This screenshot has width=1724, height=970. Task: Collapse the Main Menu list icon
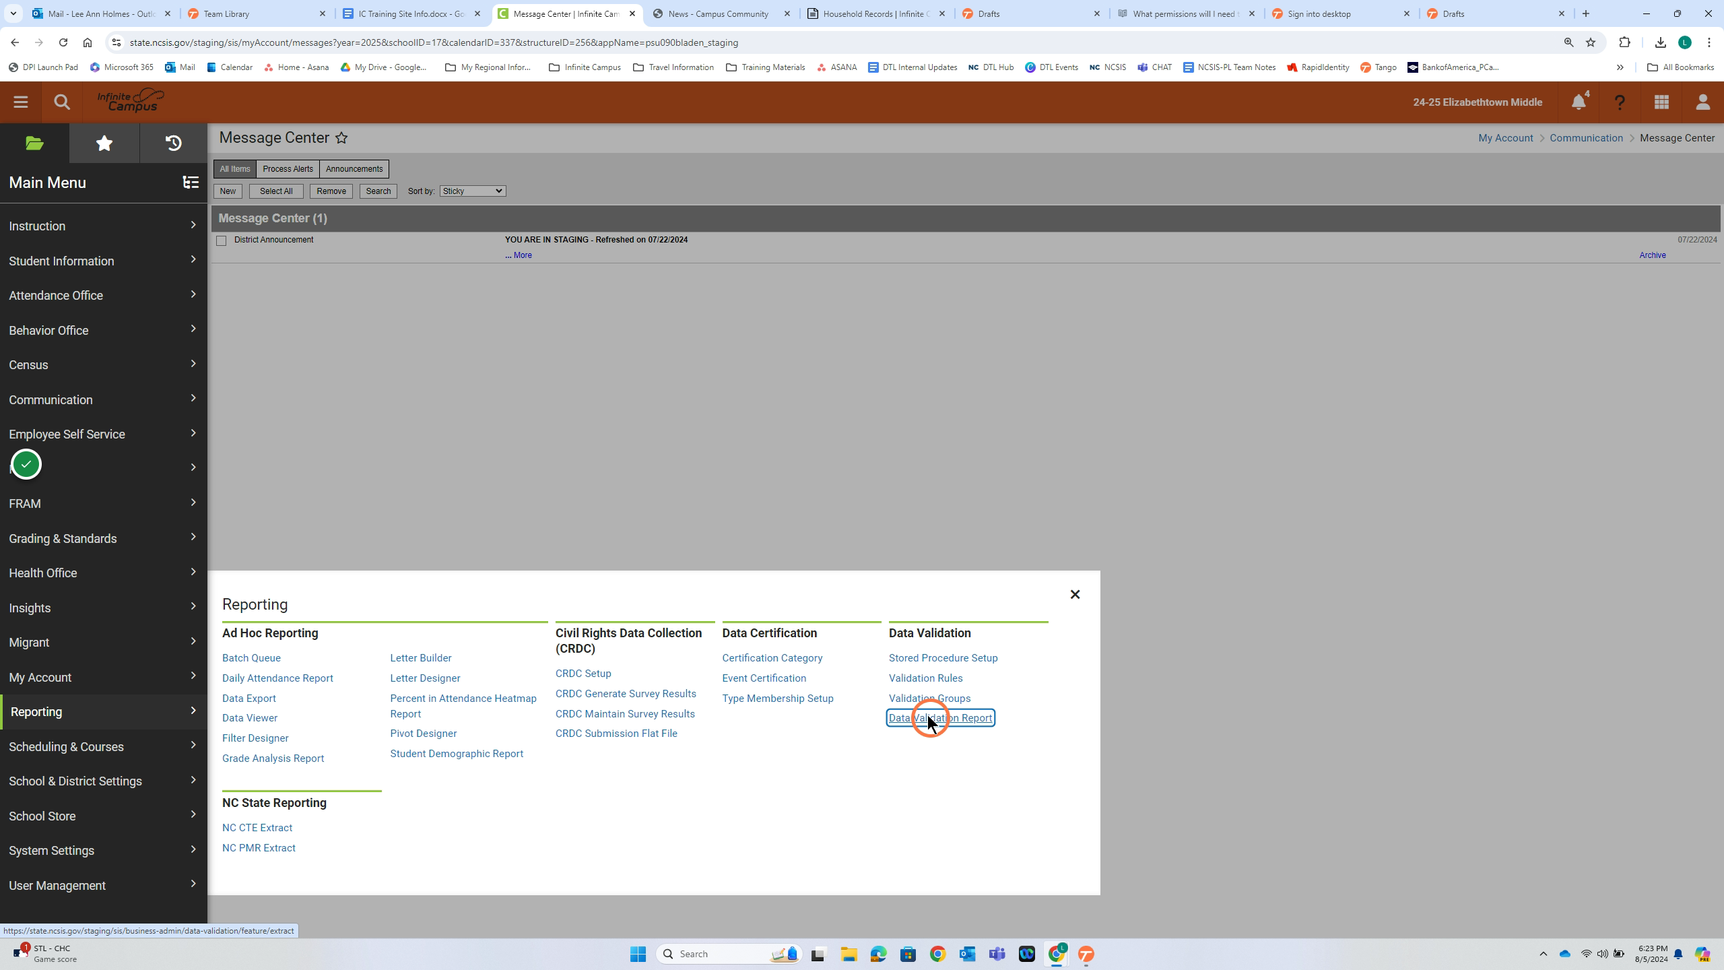pyautogui.click(x=191, y=183)
